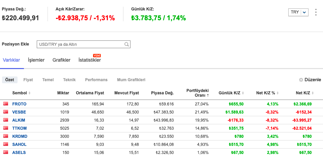The width and height of the screenshot is (323, 158).
Task: Switch to the İşlemler tab
Action: [36, 60]
